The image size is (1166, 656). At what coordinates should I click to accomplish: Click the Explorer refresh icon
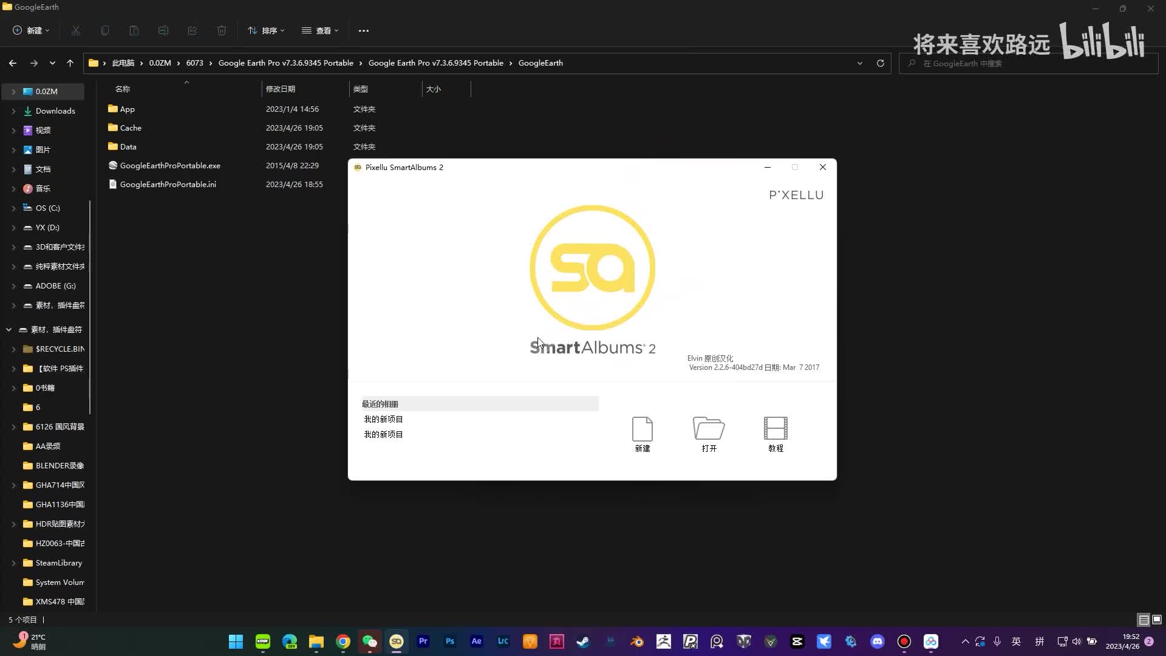[x=880, y=63]
